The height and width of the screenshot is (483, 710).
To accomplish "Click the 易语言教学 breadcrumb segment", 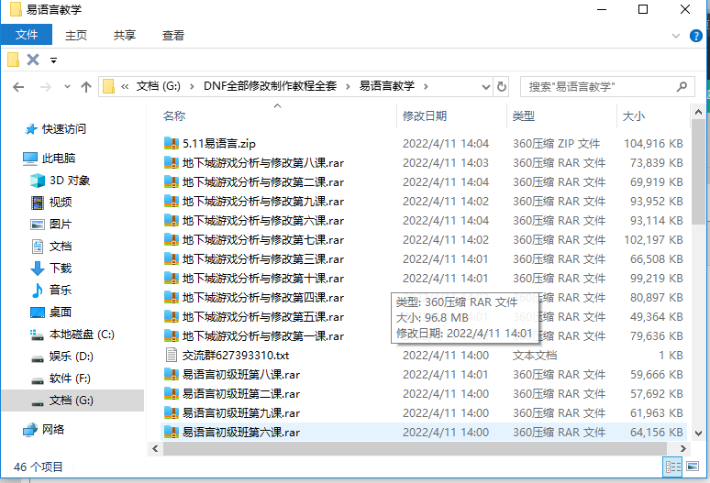I will coord(387,86).
